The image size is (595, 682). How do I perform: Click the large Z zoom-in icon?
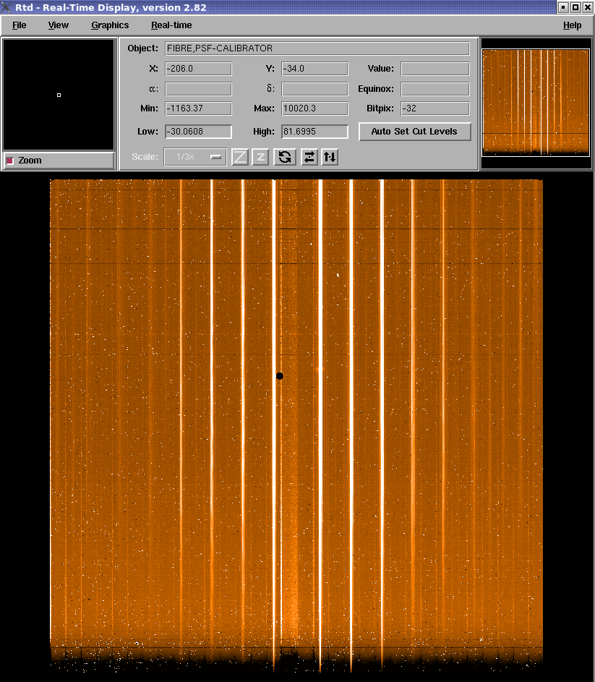click(240, 157)
